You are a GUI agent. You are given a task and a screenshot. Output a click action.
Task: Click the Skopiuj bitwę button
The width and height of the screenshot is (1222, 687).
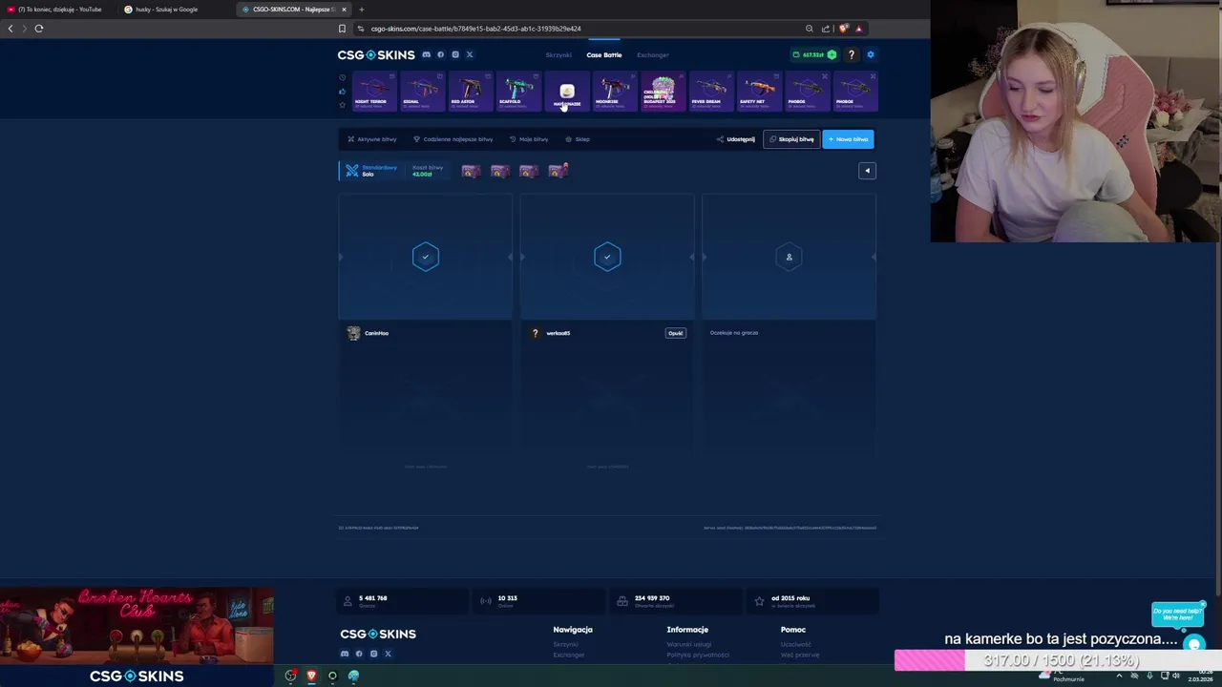pos(791,139)
